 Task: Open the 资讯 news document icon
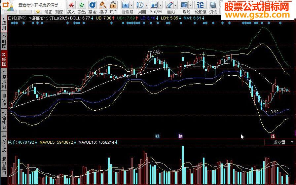pyautogui.click(x=213, y=5)
